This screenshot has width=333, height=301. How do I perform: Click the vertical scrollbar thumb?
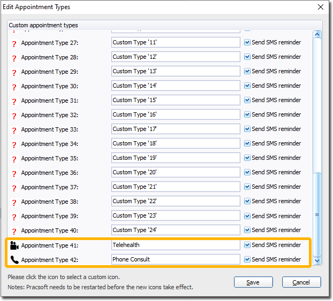click(x=317, y=214)
